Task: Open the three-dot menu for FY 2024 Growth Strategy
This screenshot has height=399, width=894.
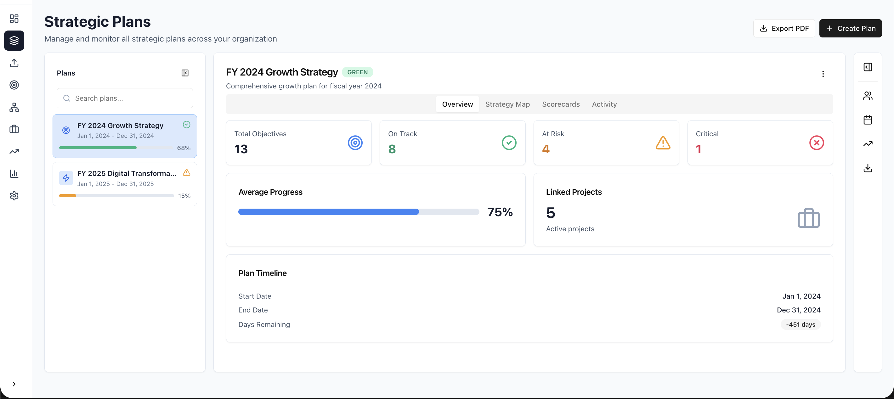Action: [x=823, y=74]
